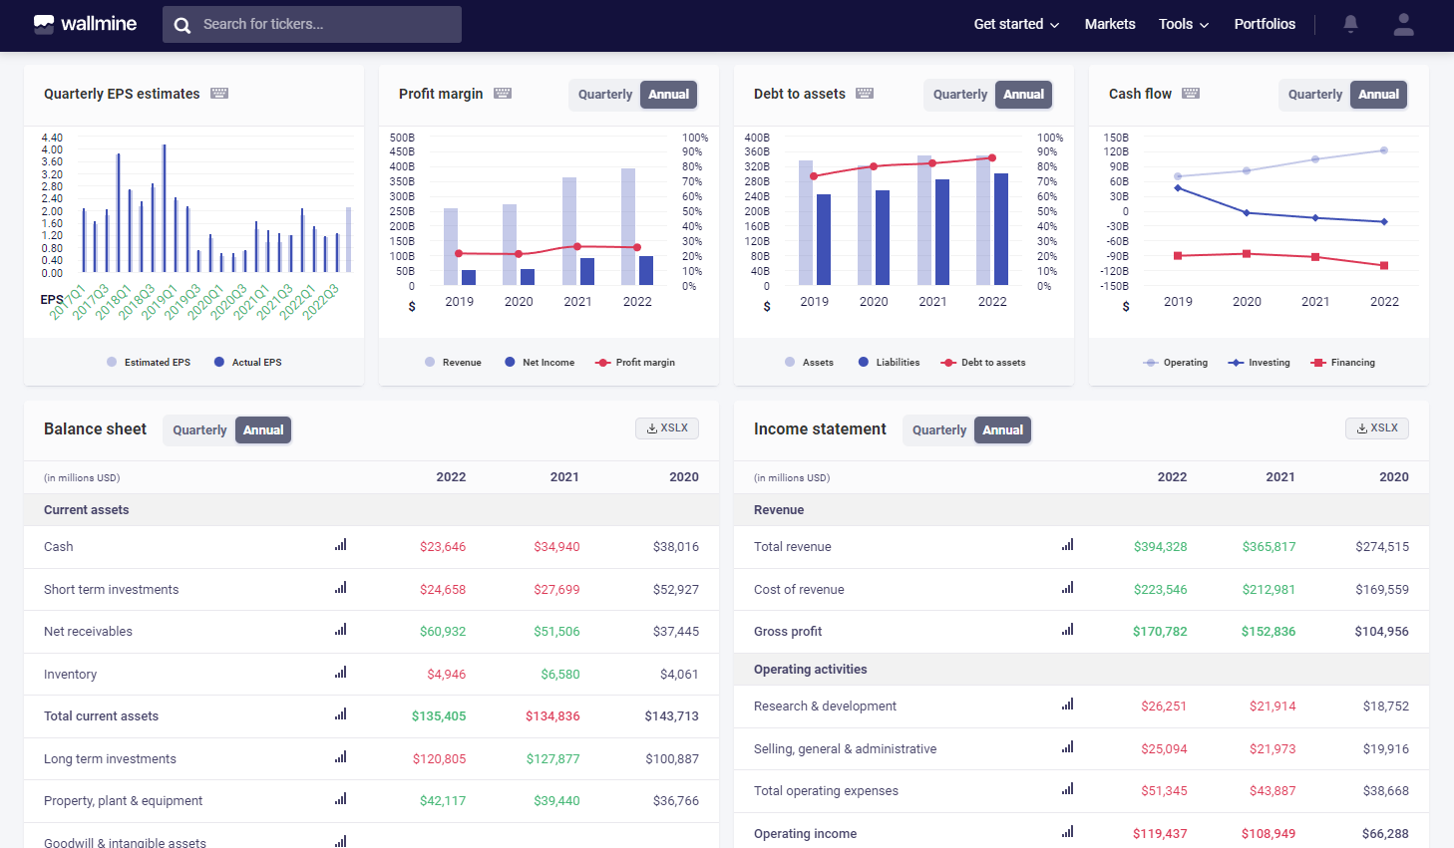Image resolution: width=1454 pixels, height=848 pixels.
Task: Download Income statement as XSLX
Action: [x=1376, y=428]
